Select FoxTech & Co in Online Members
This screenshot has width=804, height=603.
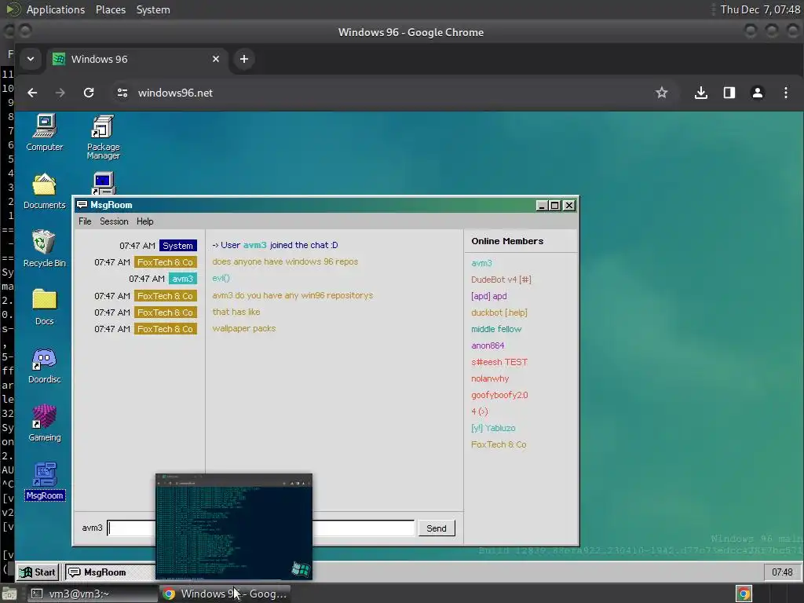point(499,444)
